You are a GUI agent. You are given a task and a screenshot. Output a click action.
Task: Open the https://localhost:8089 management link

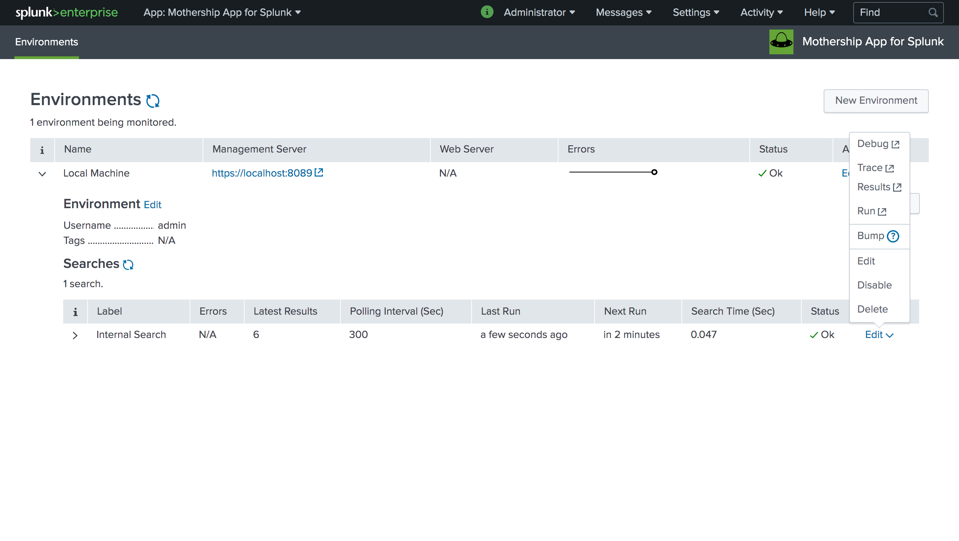click(x=267, y=173)
